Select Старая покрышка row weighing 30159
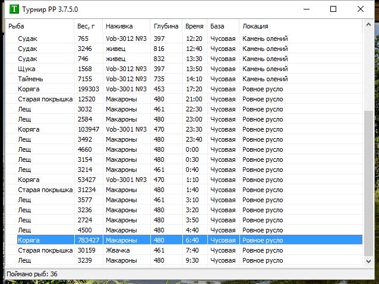This screenshot has height=284, width=379. tap(184, 250)
